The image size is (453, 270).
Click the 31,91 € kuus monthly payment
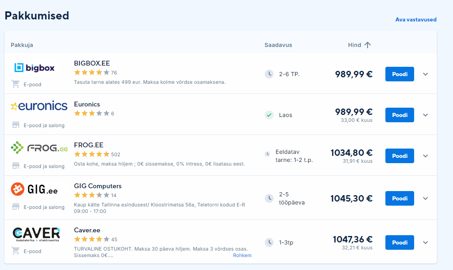coord(357,161)
